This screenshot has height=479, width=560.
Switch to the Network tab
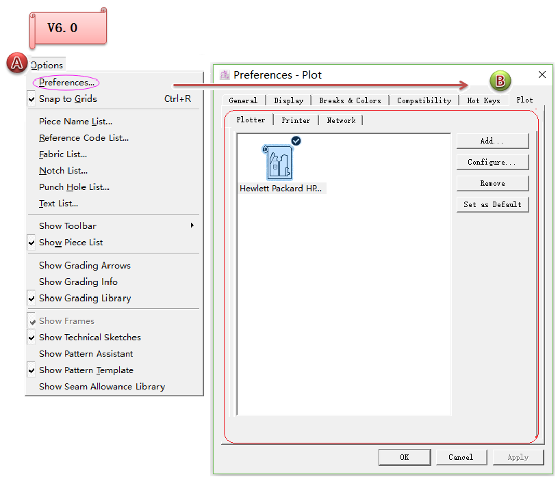341,120
